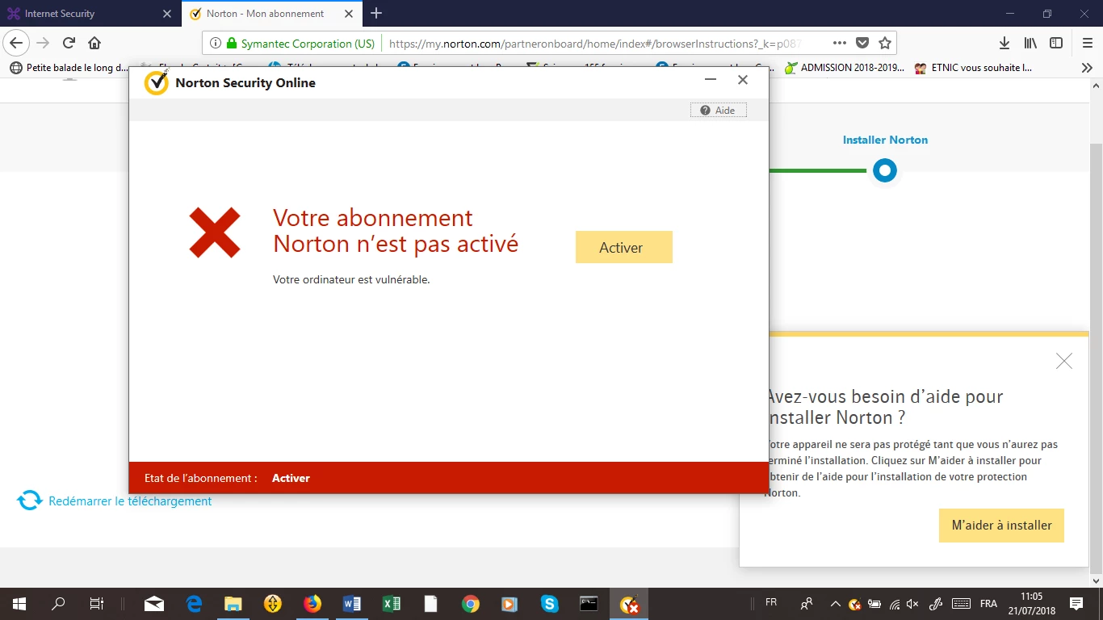Image resolution: width=1103 pixels, height=620 pixels.
Task: Open the Firefox hamburger menu
Action: click(1087, 44)
